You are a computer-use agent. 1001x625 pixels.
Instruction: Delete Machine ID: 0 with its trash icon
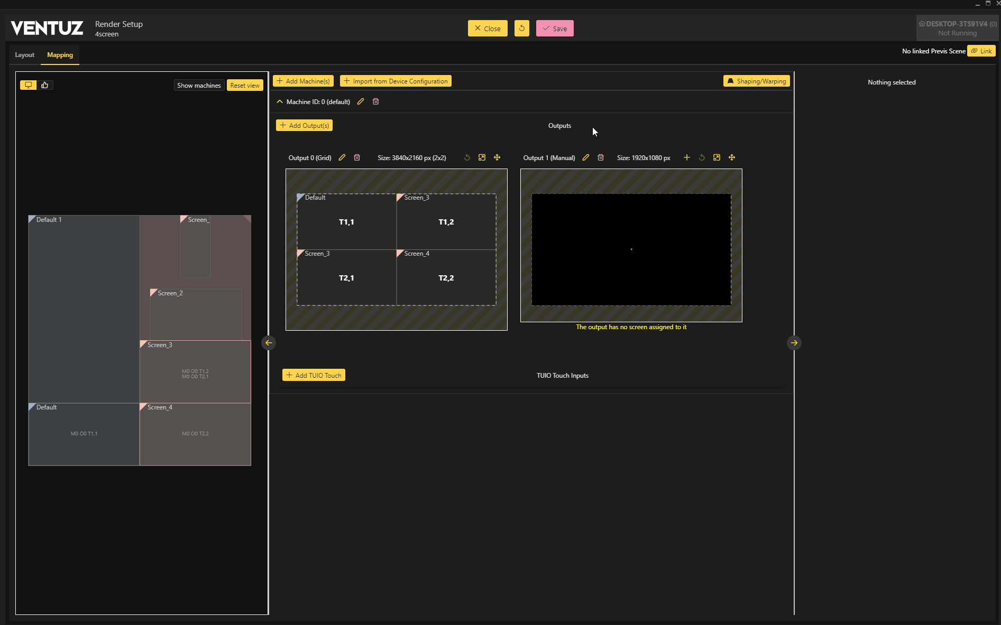(x=375, y=101)
